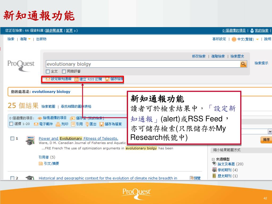The height and width of the screenshot is (204, 272).
Task: Click '0 個選擇的項目' link in top bar
Action: click(234, 31)
